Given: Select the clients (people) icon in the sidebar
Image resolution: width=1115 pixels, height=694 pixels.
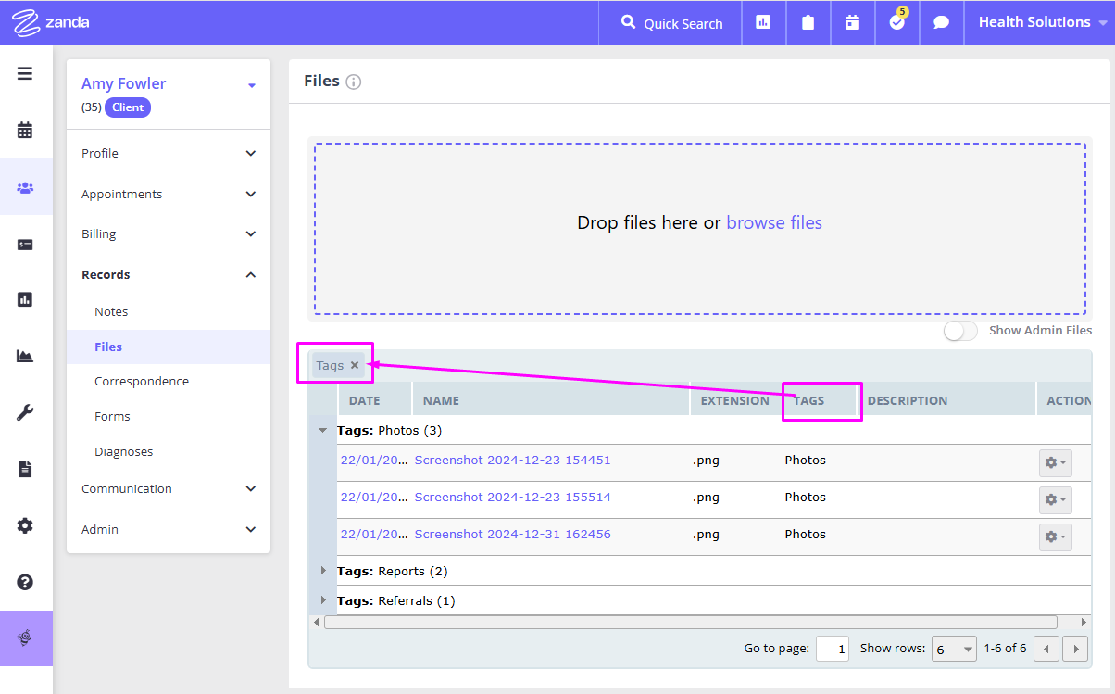Looking at the screenshot, I should click(26, 187).
